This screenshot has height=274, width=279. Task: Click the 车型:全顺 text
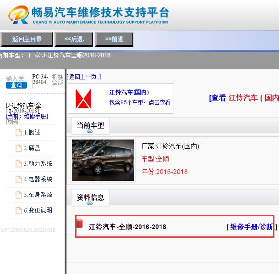(155, 159)
